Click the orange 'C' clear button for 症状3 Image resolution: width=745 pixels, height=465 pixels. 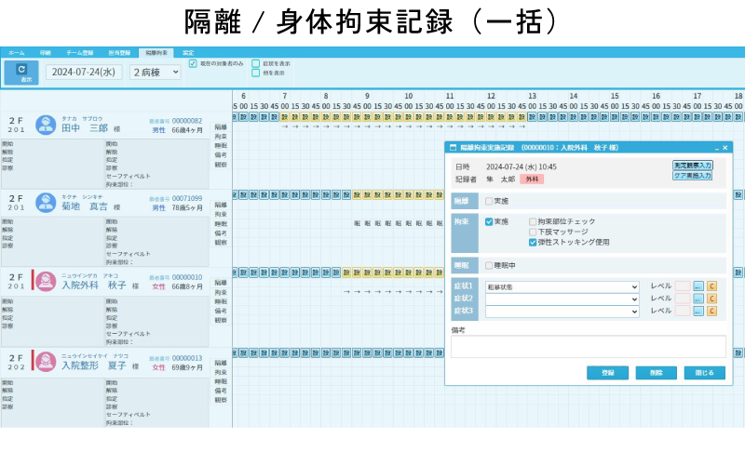[711, 311]
